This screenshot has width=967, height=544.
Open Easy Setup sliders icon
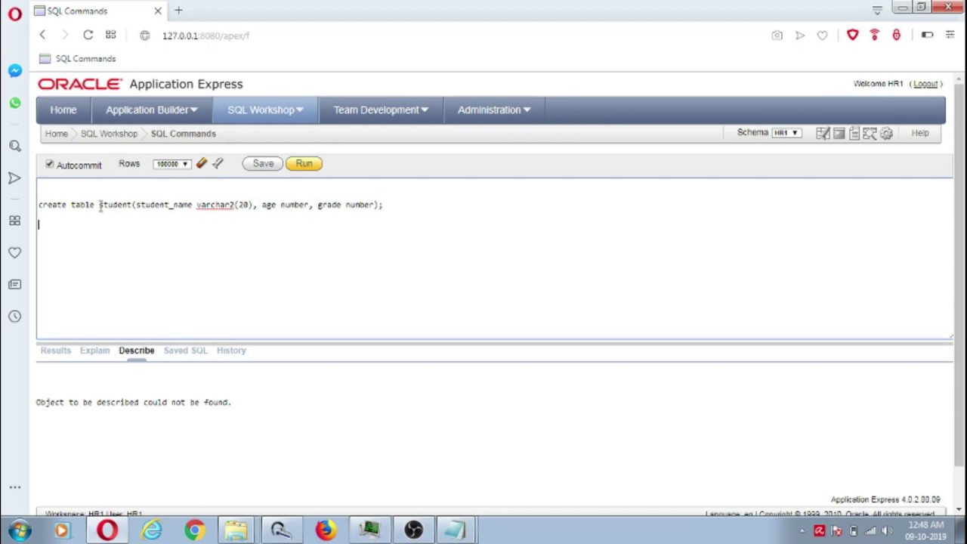[x=950, y=35]
